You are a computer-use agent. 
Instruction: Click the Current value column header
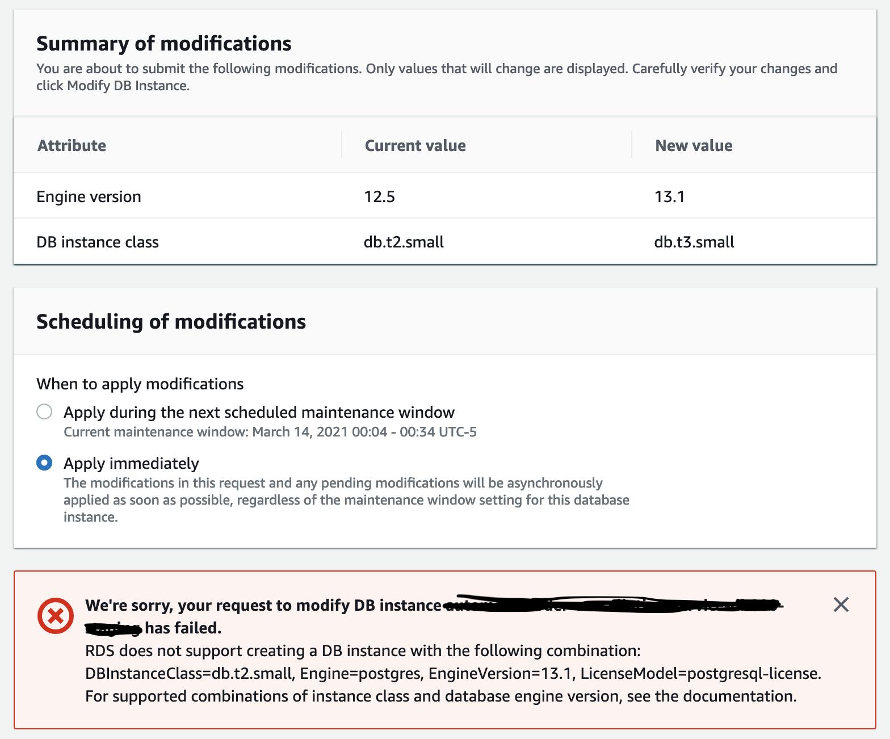tap(415, 145)
